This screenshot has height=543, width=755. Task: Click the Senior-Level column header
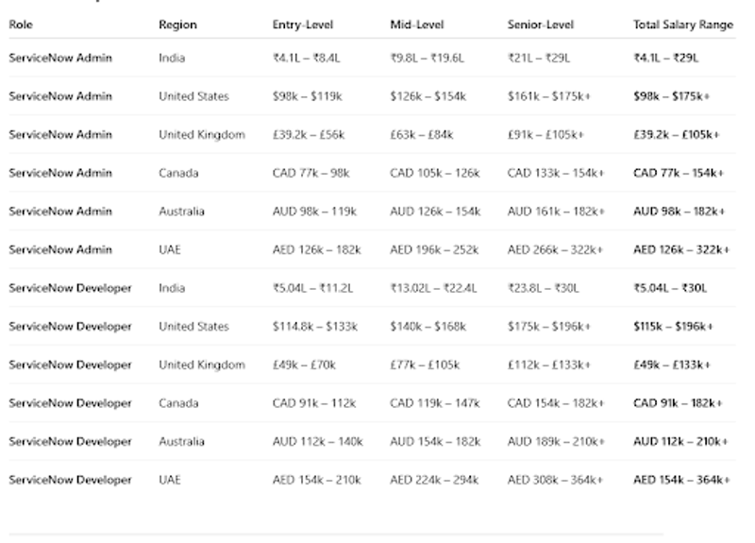click(540, 25)
